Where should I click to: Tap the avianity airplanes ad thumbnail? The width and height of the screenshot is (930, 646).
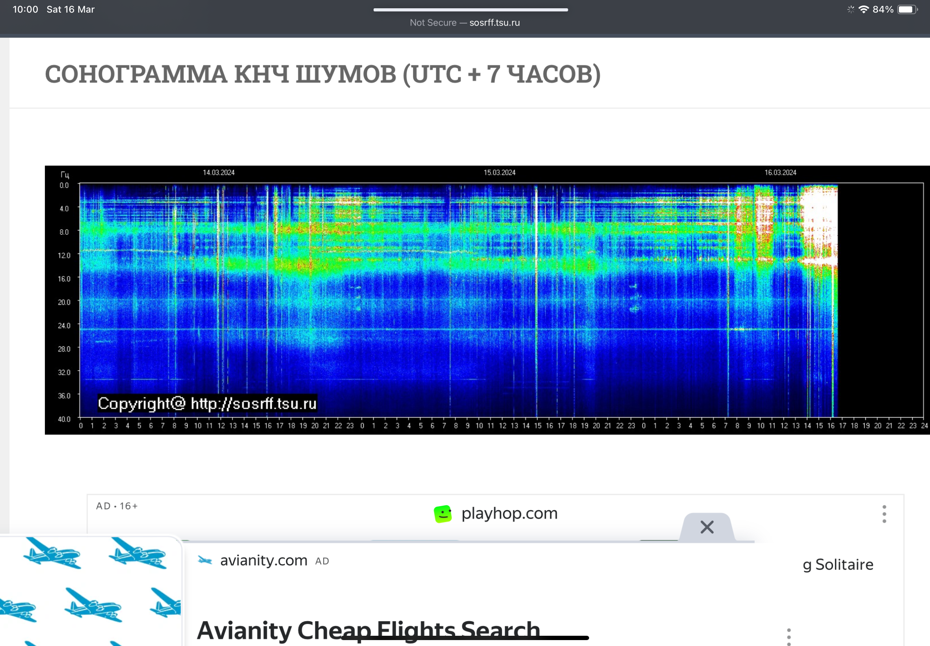(x=91, y=591)
